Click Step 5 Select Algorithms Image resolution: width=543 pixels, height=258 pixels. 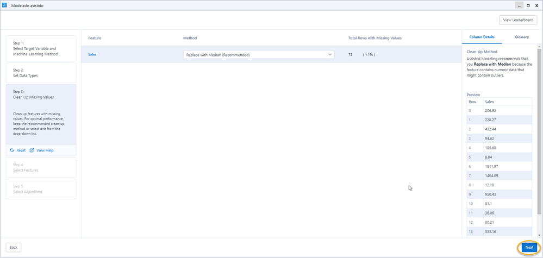[41, 189]
